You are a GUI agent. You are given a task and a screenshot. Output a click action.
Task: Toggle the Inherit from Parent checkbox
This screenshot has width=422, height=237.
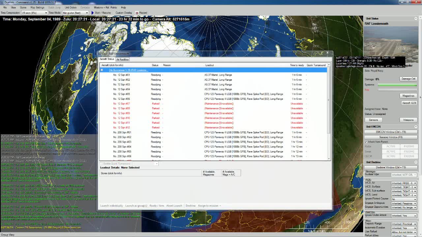[x=366, y=142]
